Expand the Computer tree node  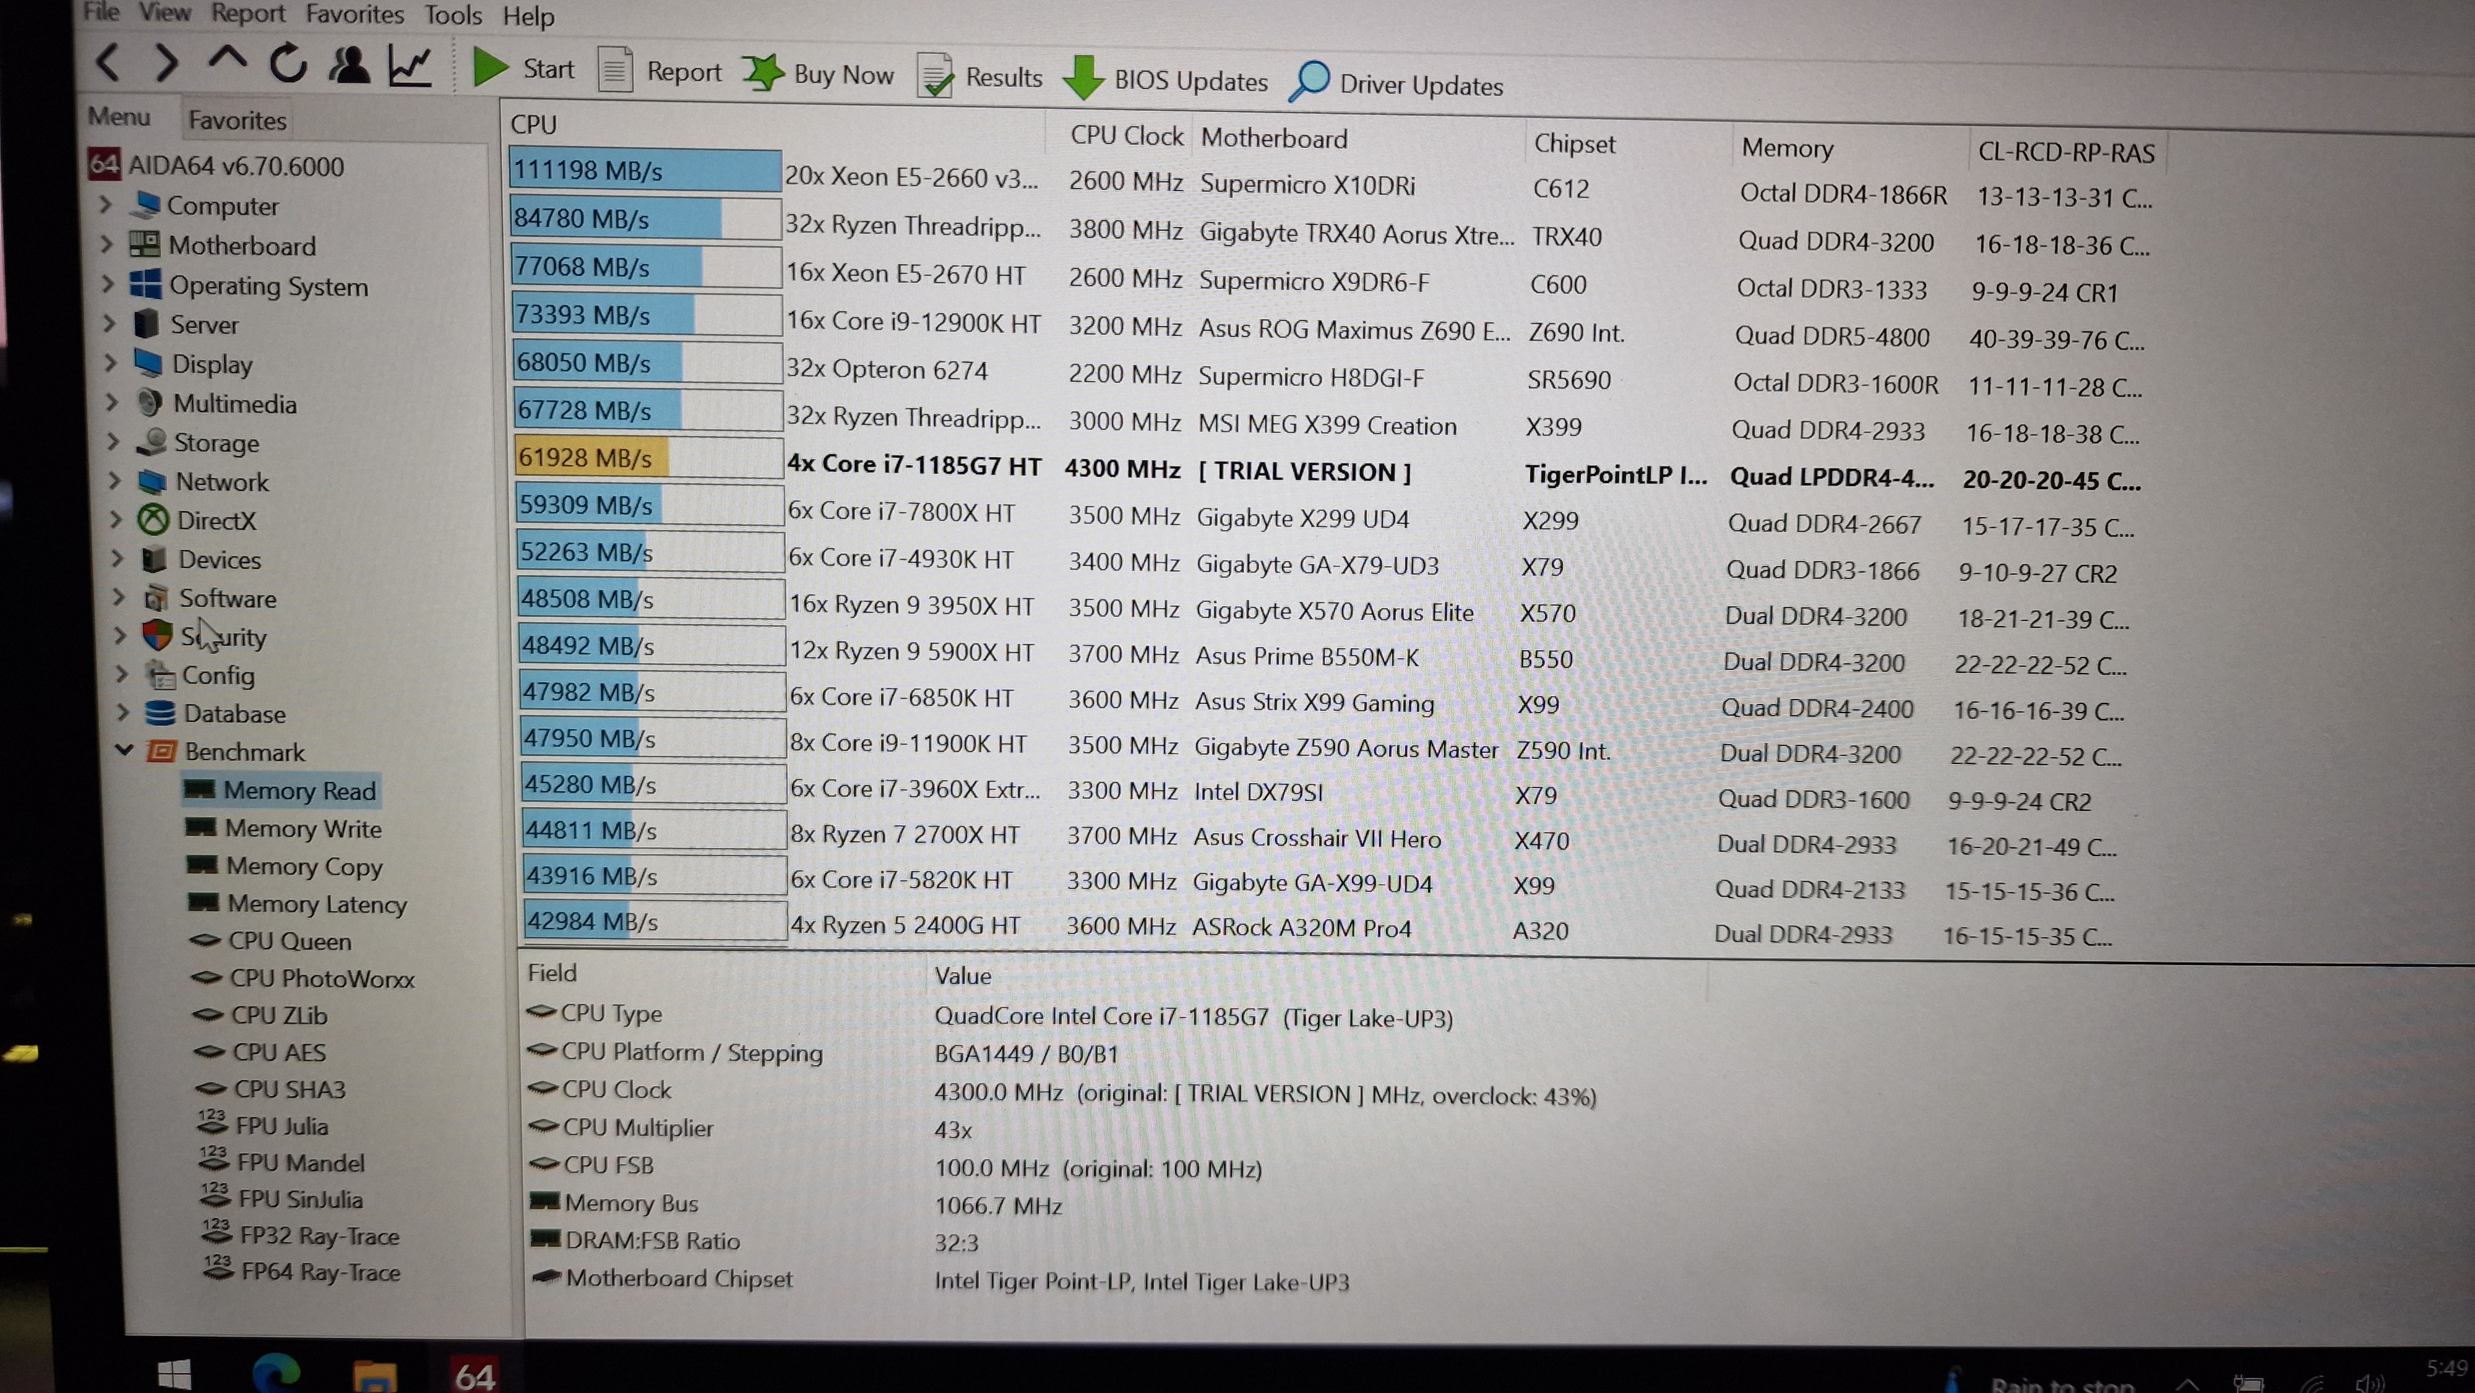point(106,205)
